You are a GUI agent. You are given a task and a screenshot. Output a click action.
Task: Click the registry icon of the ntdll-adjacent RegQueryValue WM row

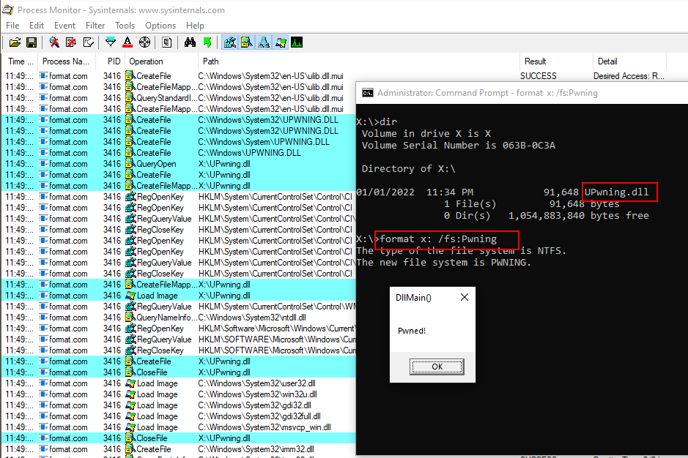tap(130, 307)
